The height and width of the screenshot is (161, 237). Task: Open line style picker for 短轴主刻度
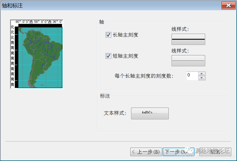click(x=188, y=61)
